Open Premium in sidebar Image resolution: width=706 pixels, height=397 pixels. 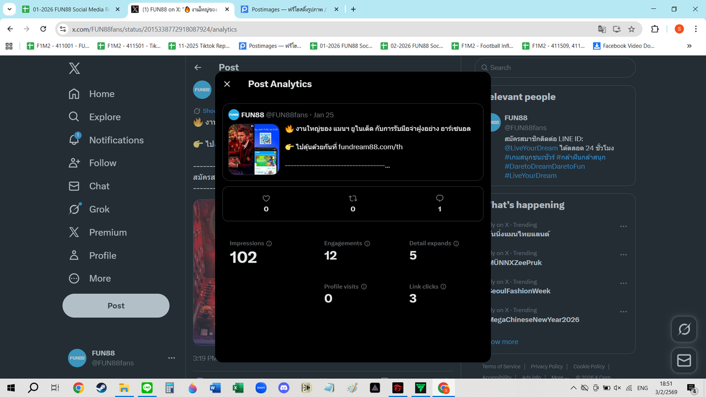[x=97, y=233]
